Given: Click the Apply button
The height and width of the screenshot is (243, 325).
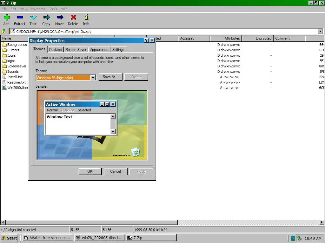Looking at the screenshot, I should [x=141, y=171].
